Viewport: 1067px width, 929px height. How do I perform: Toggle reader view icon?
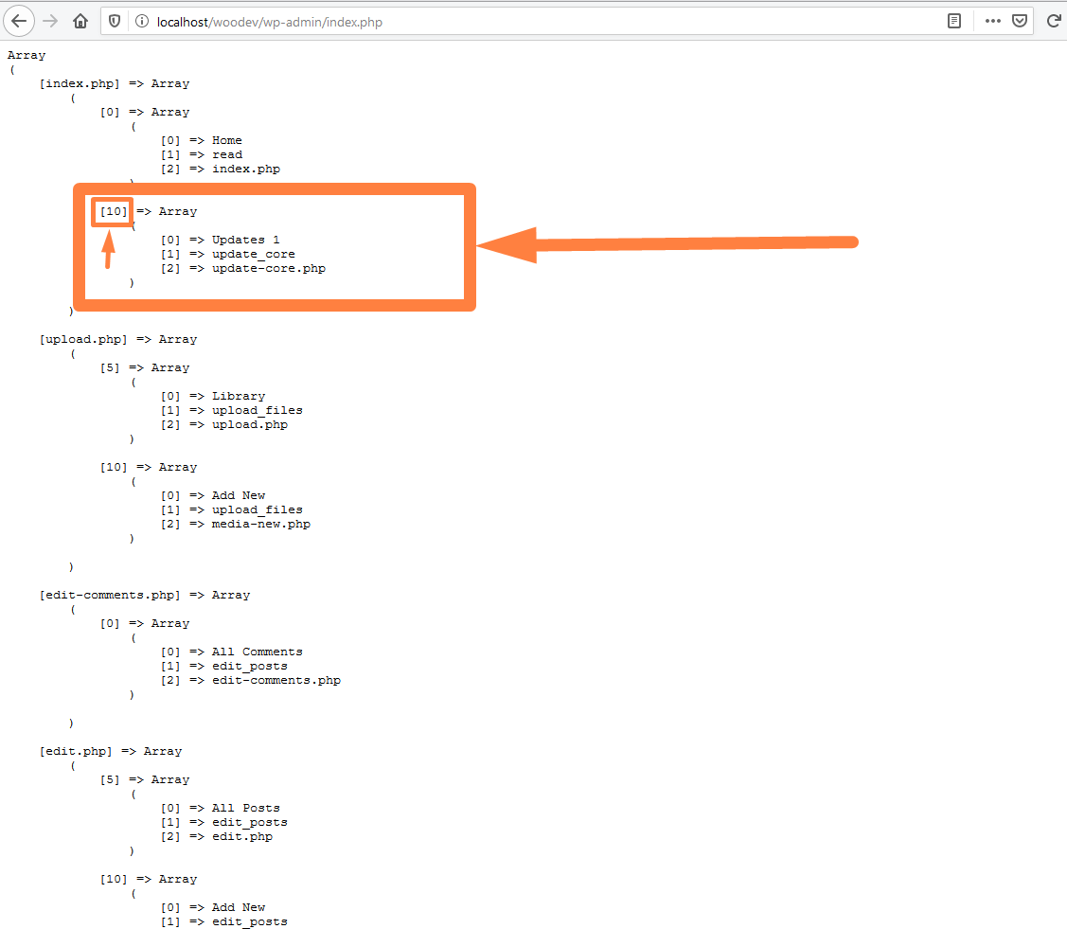pyautogui.click(x=954, y=21)
